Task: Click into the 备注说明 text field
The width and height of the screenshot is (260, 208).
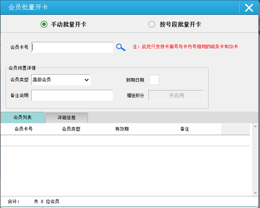Action: coord(72,96)
